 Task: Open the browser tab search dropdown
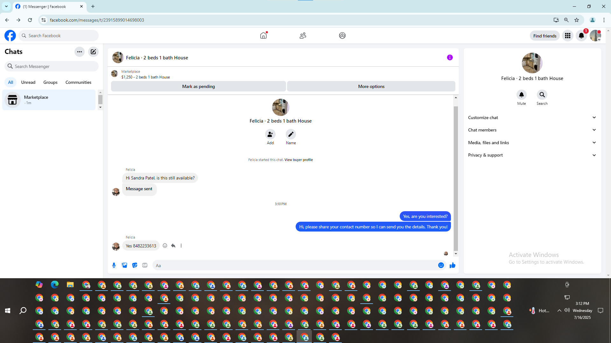coord(6,6)
